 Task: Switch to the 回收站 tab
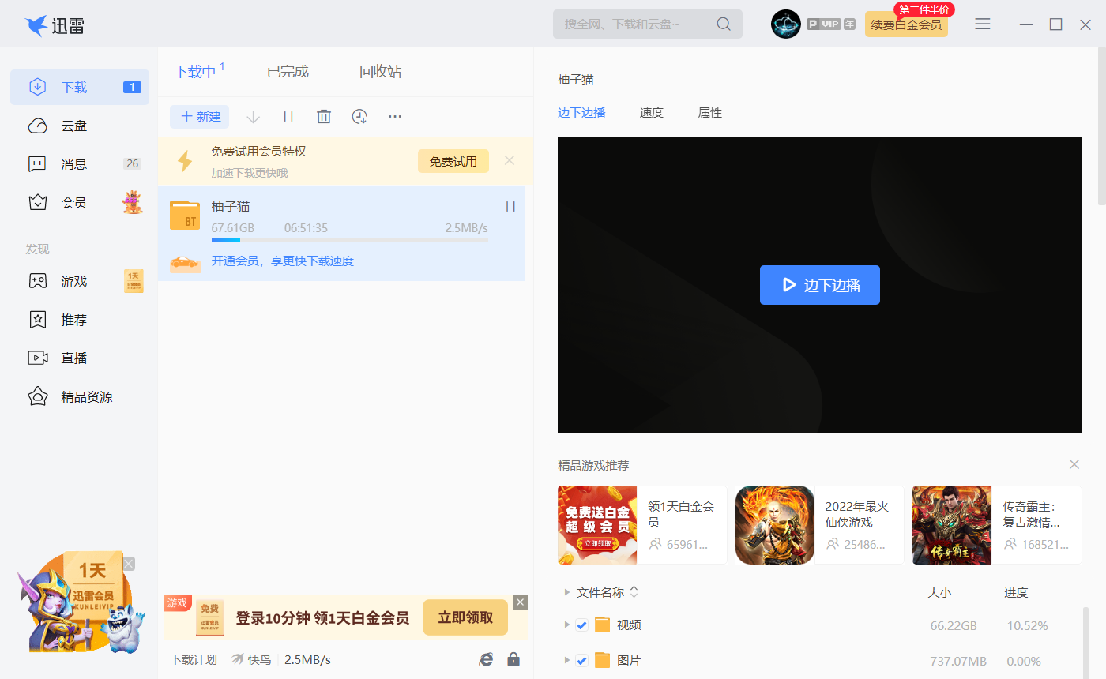click(380, 72)
